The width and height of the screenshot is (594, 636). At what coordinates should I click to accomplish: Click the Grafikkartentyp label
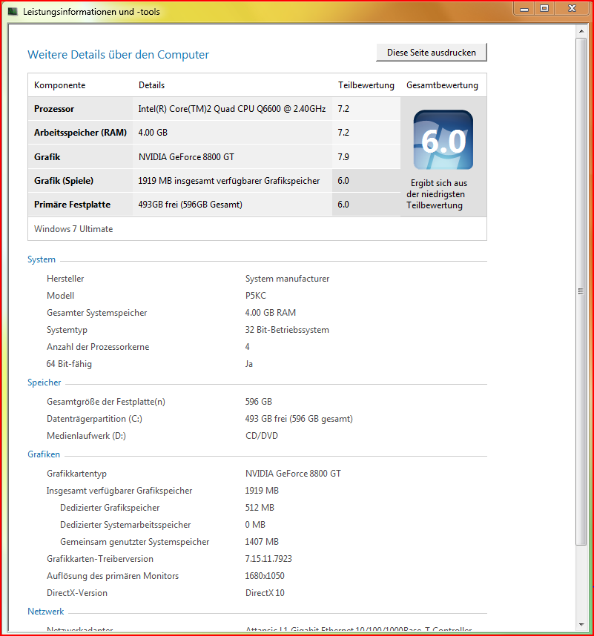(x=76, y=474)
